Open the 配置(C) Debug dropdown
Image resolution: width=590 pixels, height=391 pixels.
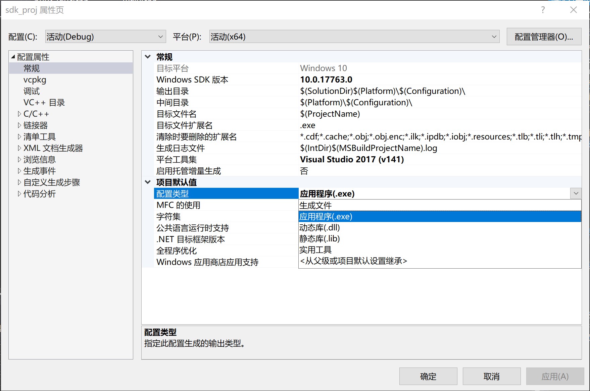click(105, 37)
